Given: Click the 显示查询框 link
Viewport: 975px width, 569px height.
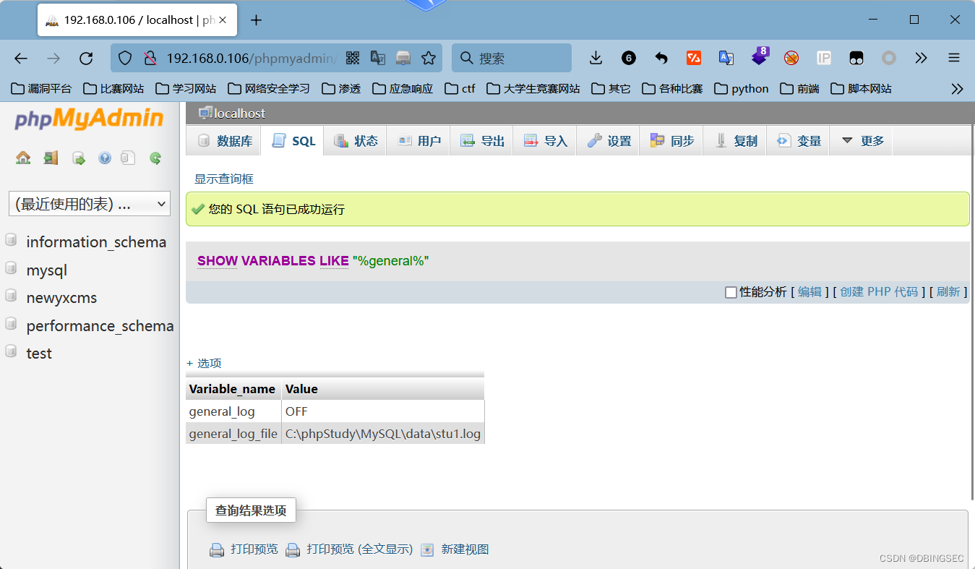Looking at the screenshot, I should coord(224,179).
